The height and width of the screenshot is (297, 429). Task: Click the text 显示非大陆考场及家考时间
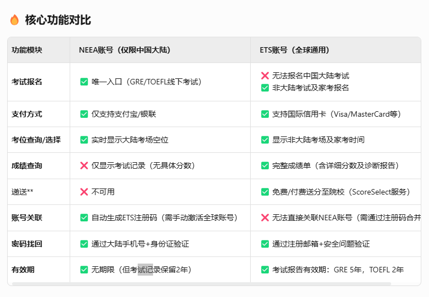318,140
